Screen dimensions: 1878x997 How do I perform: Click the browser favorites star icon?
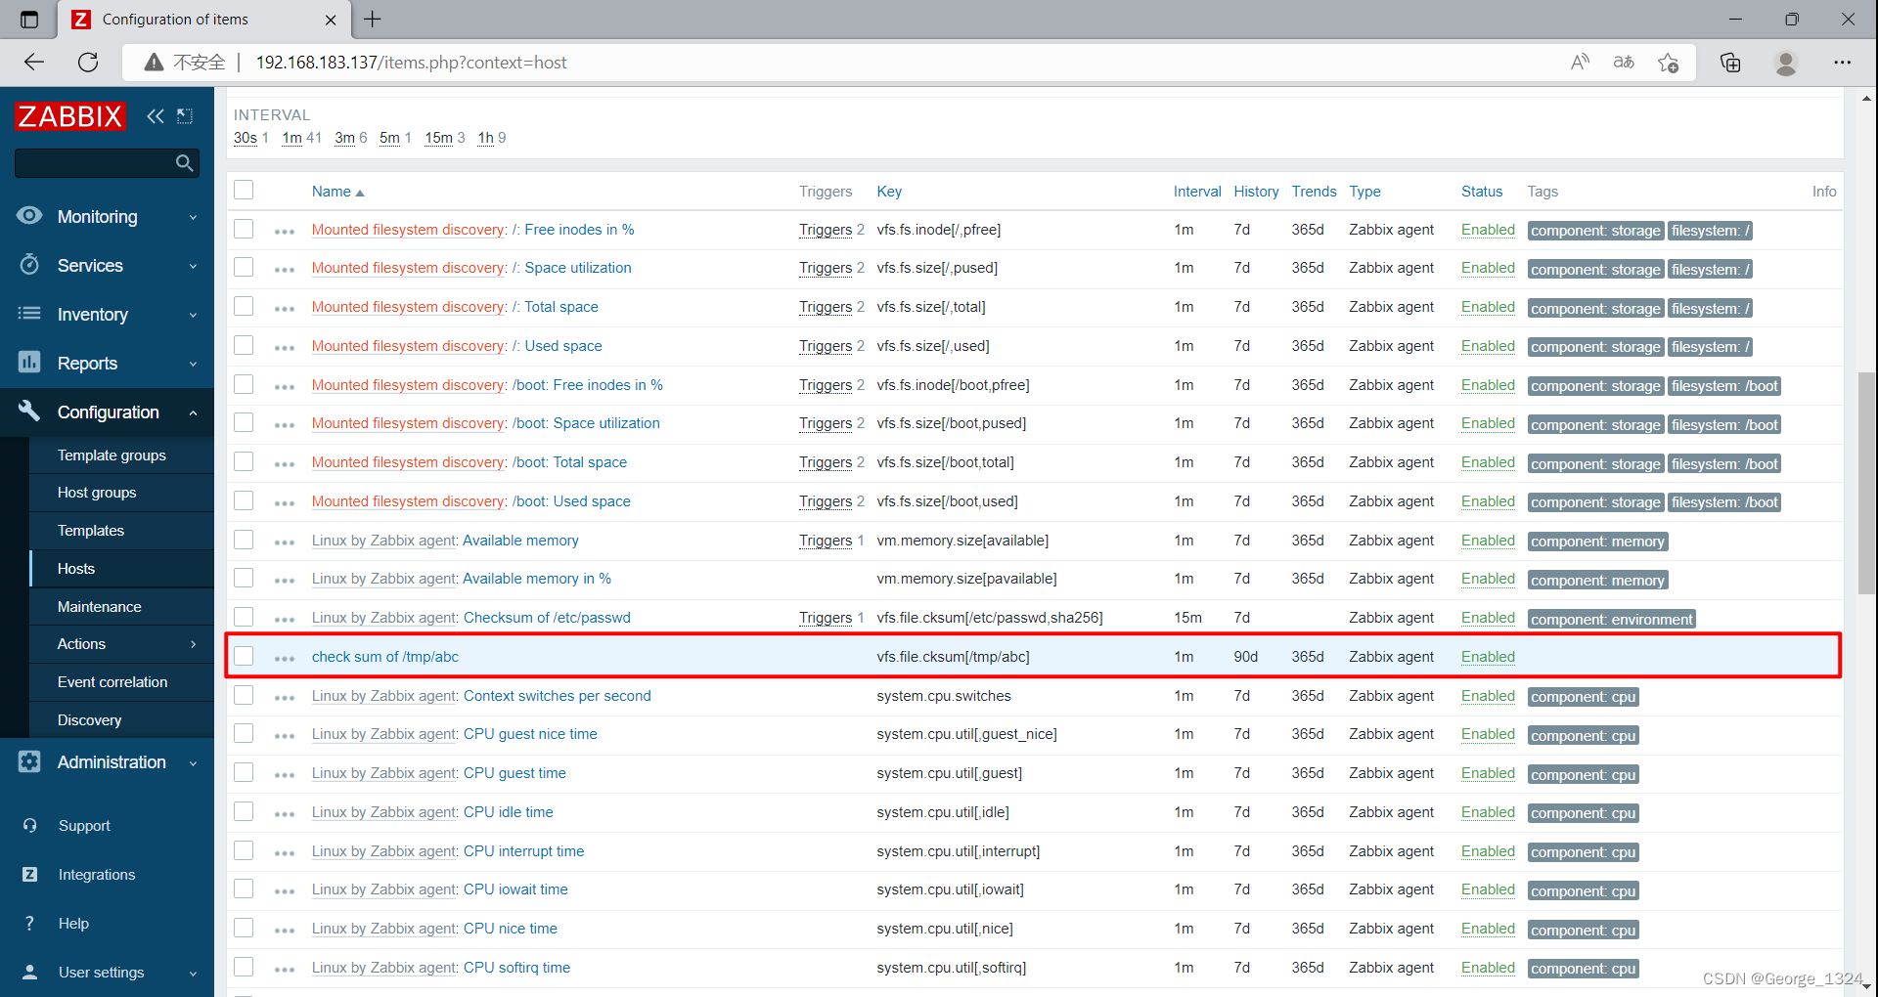(1669, 63)
